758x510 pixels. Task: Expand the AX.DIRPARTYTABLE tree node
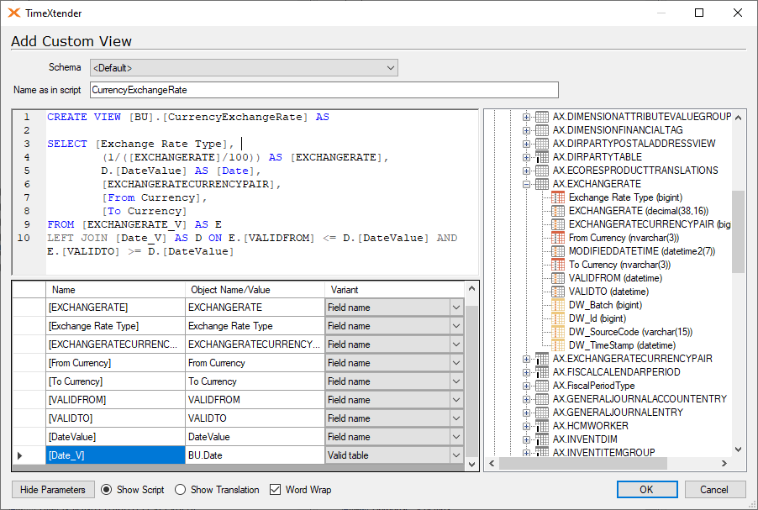pyautogui.click(x=526, y=157)
